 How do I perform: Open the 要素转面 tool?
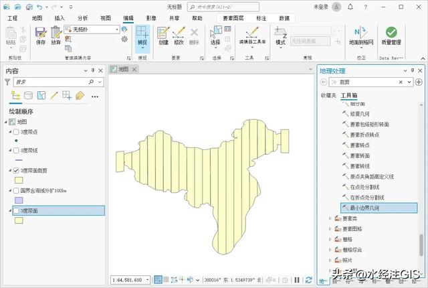tap(360, 156)
